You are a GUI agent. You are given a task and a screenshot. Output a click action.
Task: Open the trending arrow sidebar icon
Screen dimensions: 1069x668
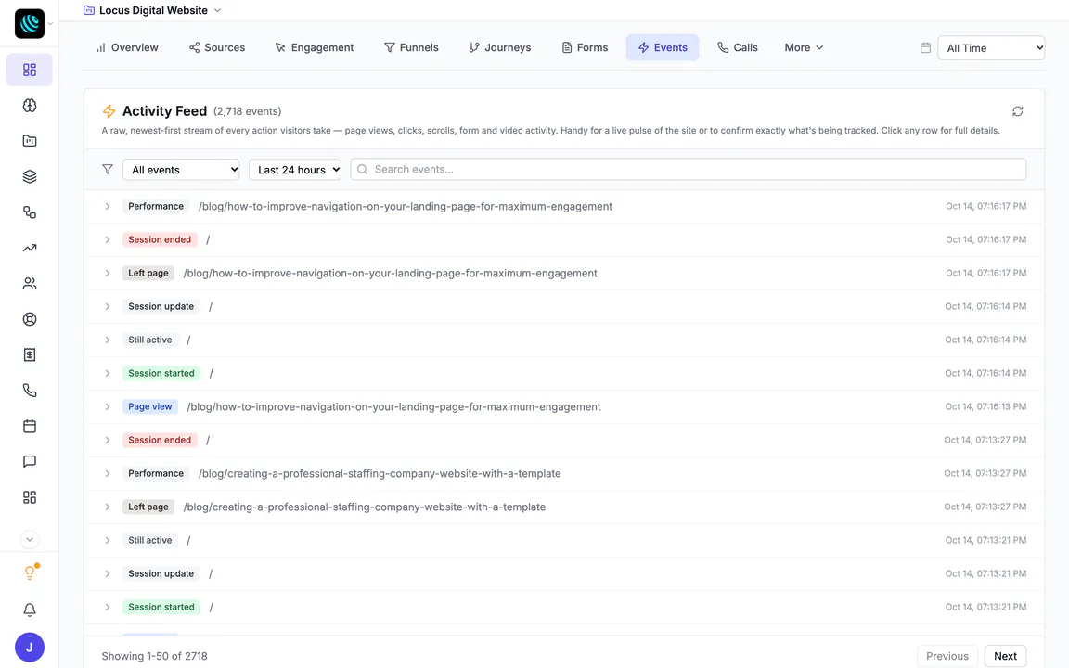30,248
